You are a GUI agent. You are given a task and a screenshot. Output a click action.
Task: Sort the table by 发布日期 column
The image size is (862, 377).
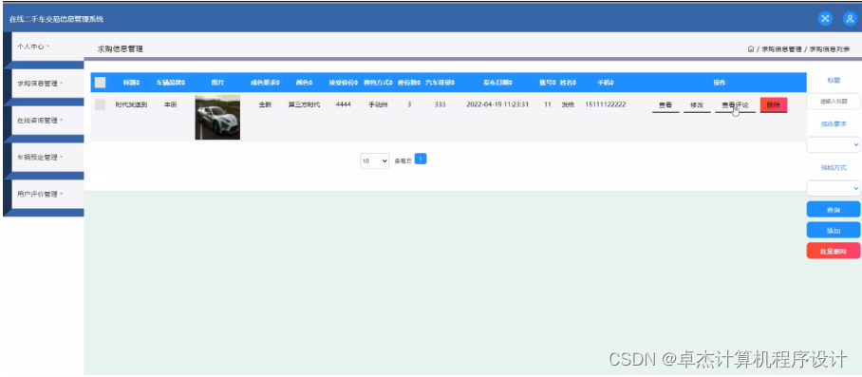coord(497,83)
